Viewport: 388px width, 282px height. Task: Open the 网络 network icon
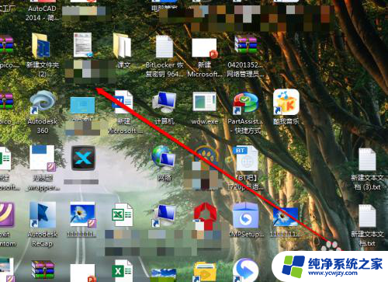pos(164,157)
